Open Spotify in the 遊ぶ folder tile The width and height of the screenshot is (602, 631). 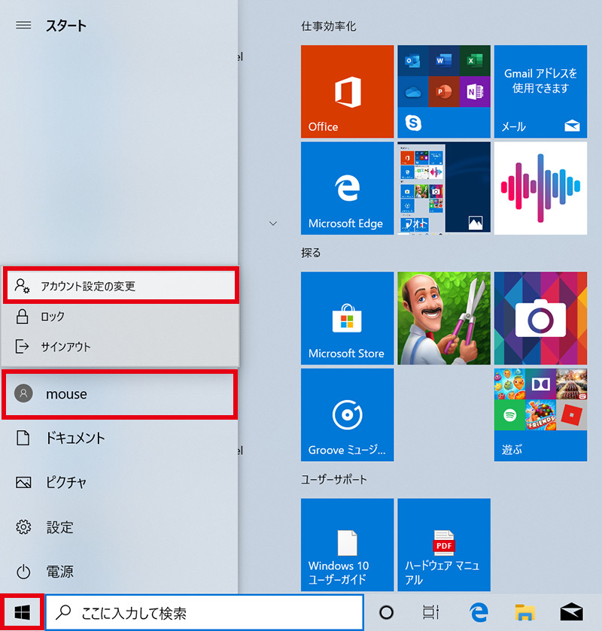(x=509, y=415)
